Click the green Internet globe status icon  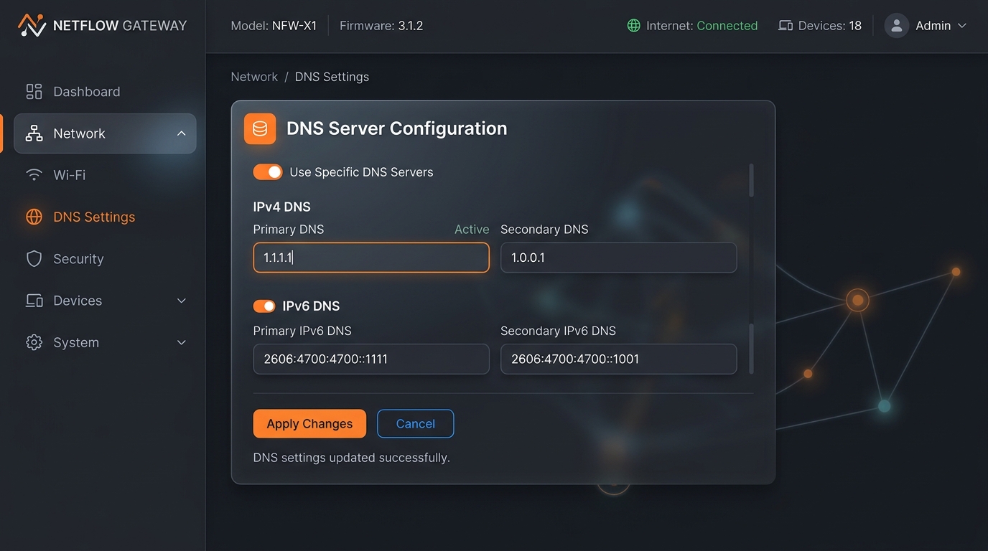coord(633,26)
